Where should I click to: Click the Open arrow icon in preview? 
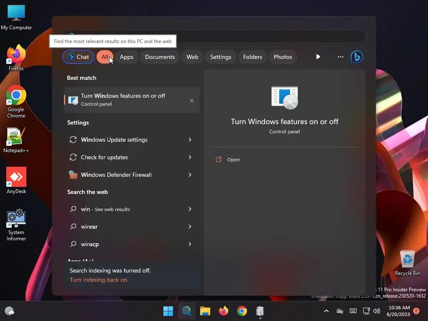218,159
